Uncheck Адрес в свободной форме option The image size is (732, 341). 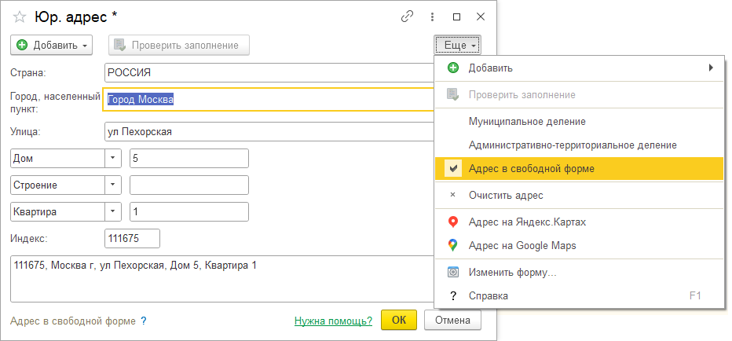tap(531, 168)
